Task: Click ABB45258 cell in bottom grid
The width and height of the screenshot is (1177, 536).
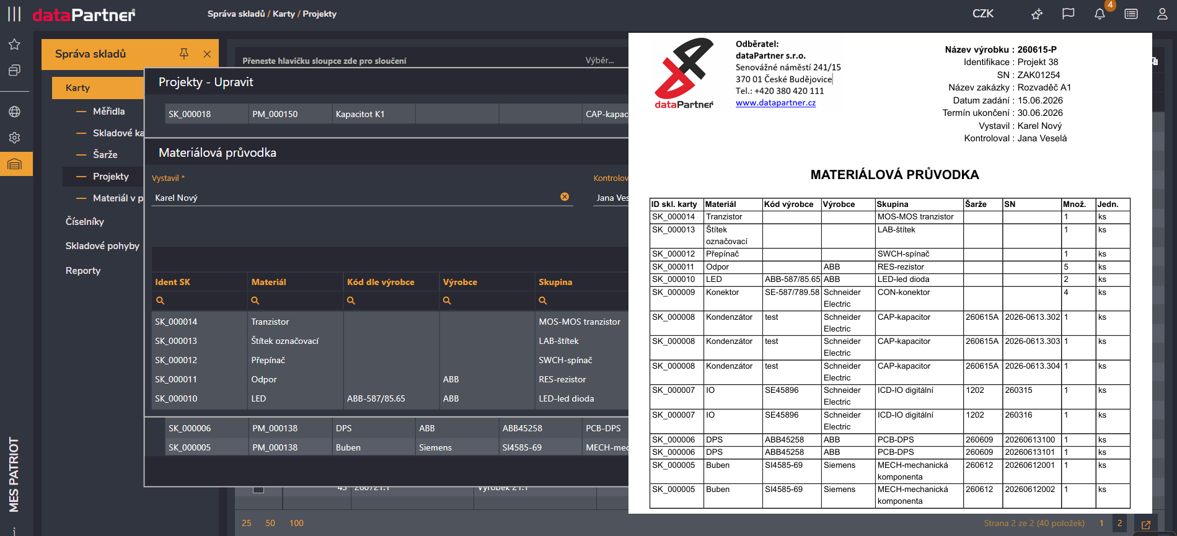Action: (540, 428)
